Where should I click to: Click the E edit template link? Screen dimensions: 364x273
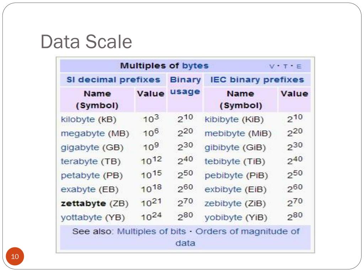[x=299, y=66]
